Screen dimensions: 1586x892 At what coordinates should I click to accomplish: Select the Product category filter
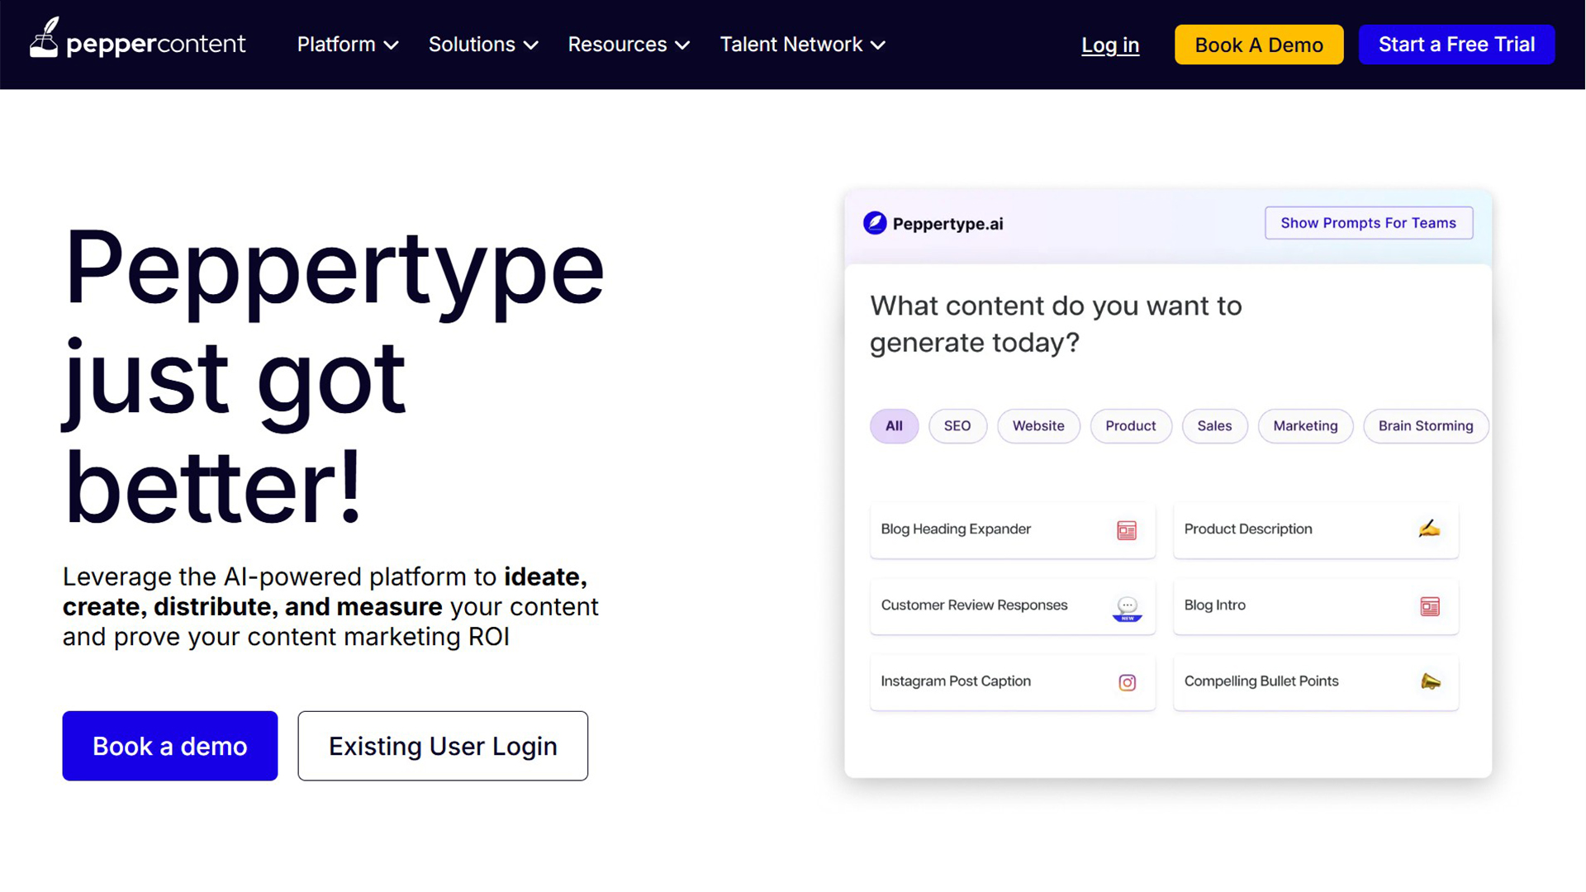point(1131,426)
